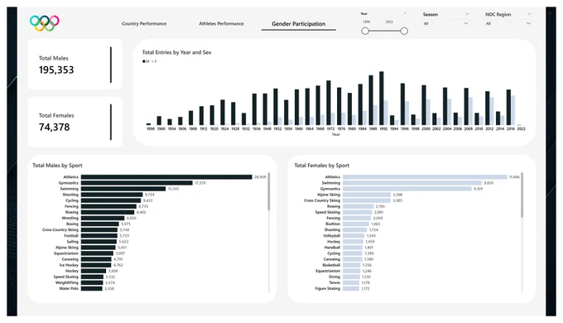Select the Cross Country Skiing bar in females chart
The height and width of the screenshot is (323, 563).
tap(367, 200)
